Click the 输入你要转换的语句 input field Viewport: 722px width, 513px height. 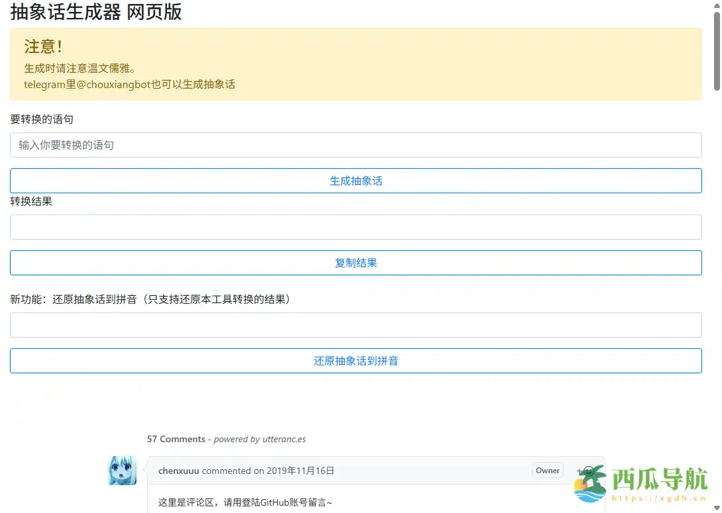[x=356, y=144]
